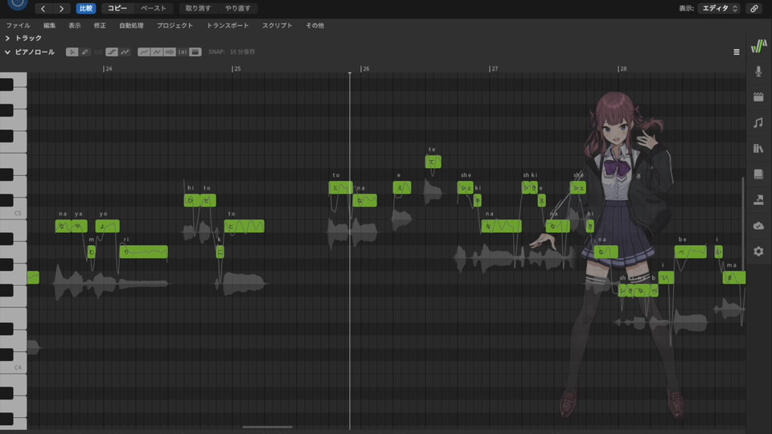Open the ファイル menu
Viewport: 772px width, 434px height.
pyautogui.click(x=18, y=25)
